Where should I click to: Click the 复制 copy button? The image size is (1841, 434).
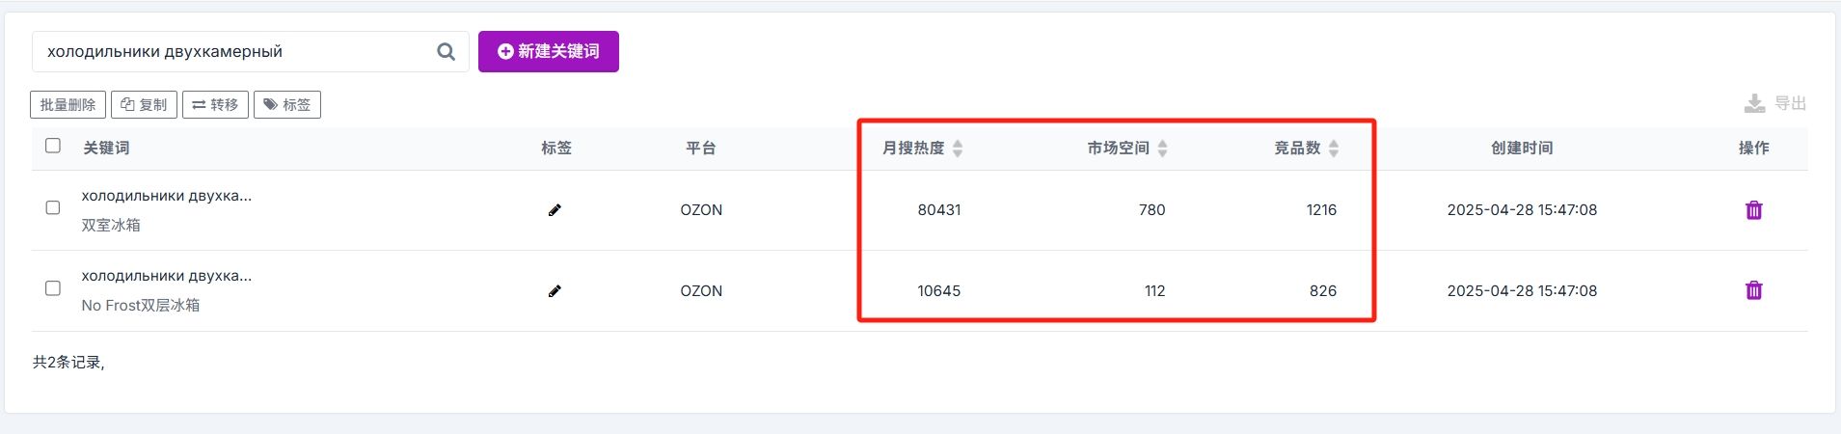click(144, 105)
